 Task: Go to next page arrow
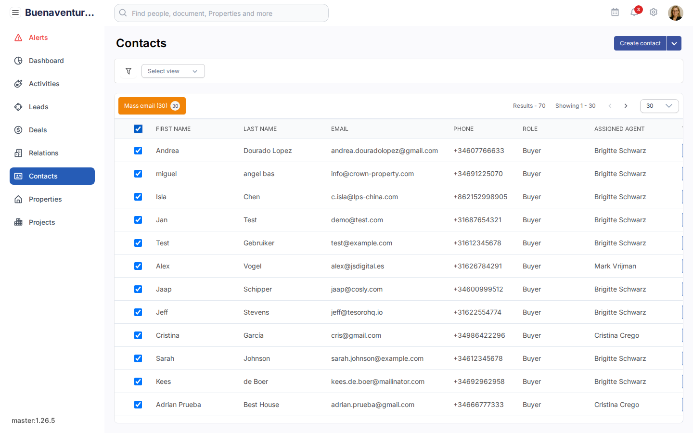coord(626,106)
